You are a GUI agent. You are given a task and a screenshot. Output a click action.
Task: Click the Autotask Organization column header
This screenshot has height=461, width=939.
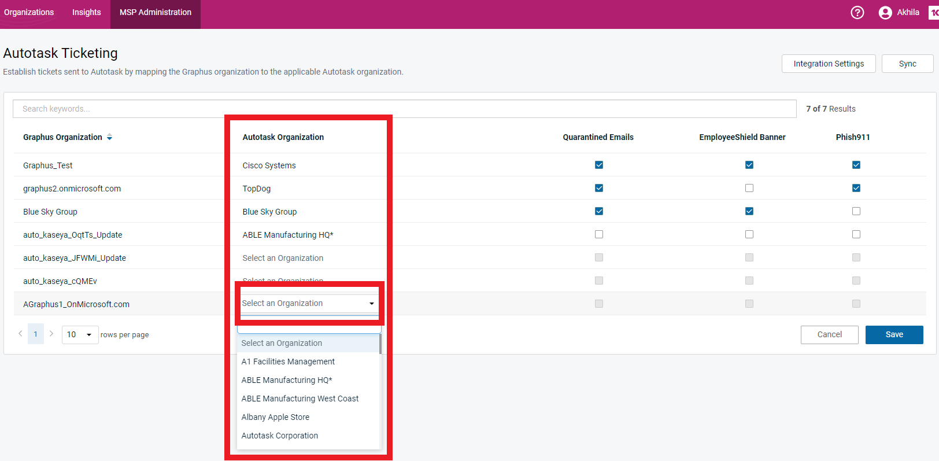click(283, 137)
